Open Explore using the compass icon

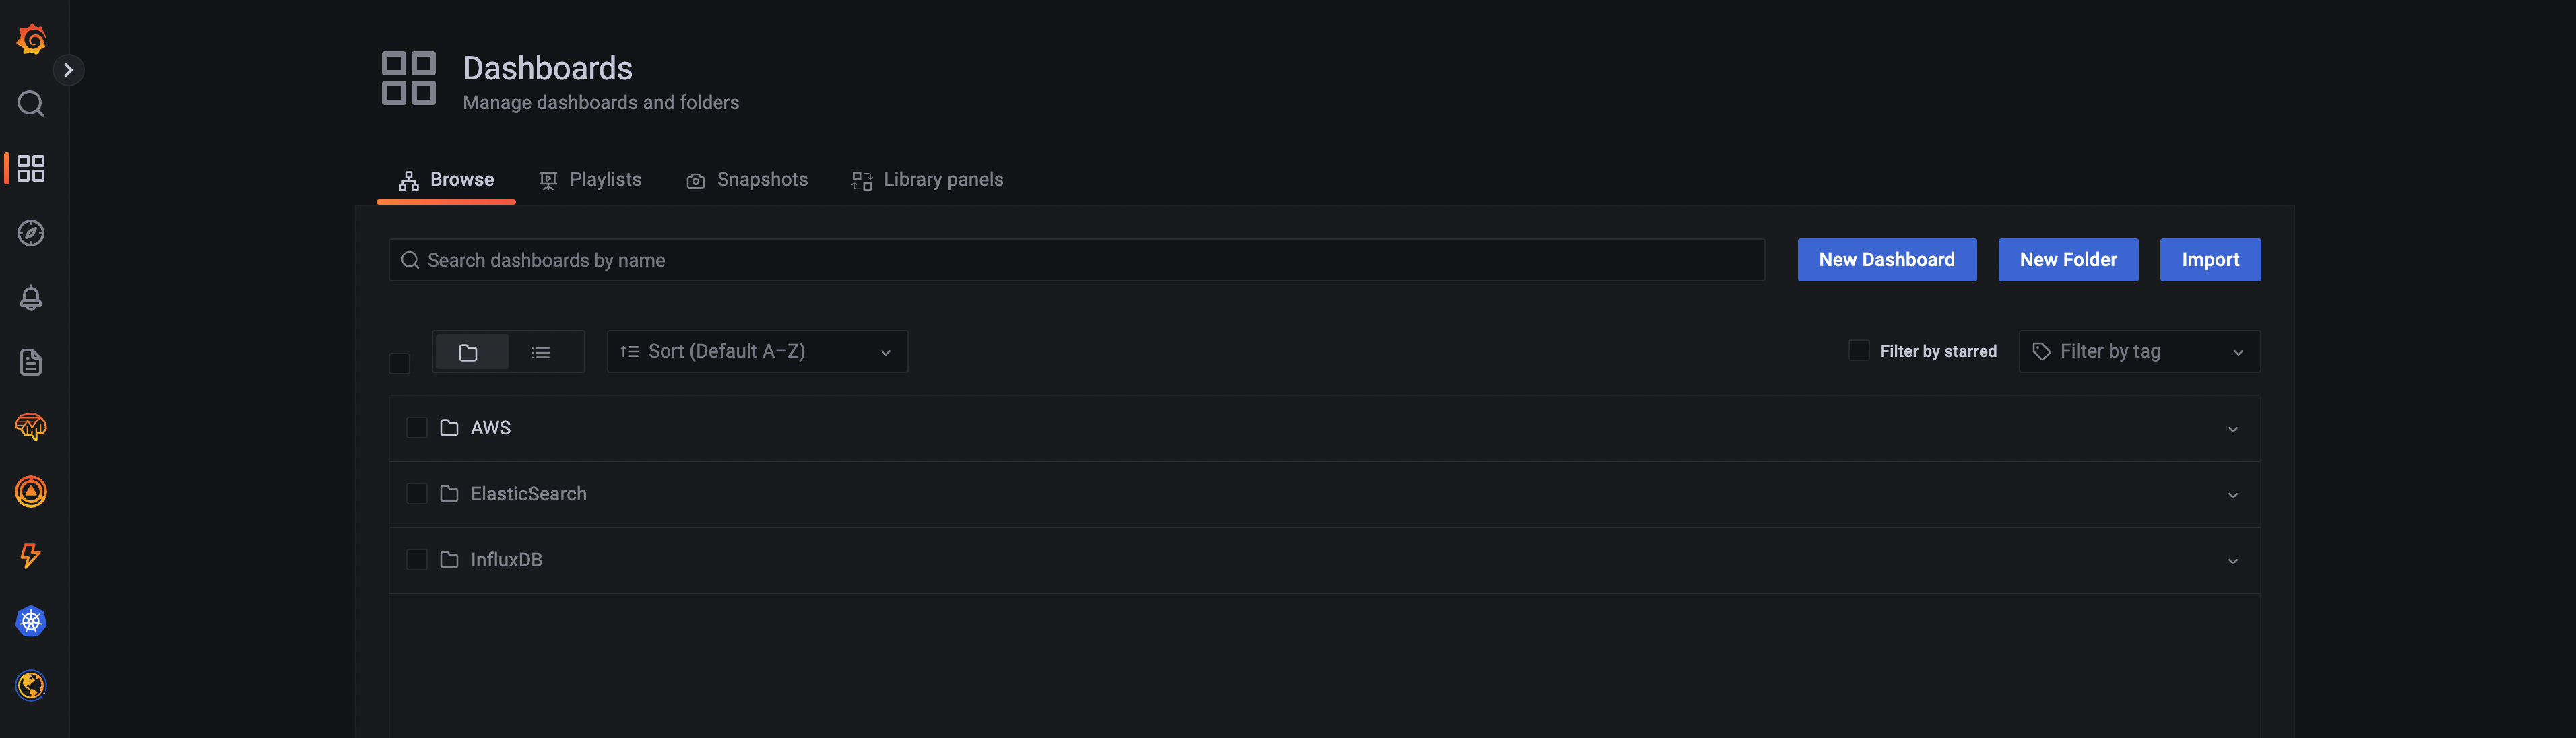click(30, 232)
